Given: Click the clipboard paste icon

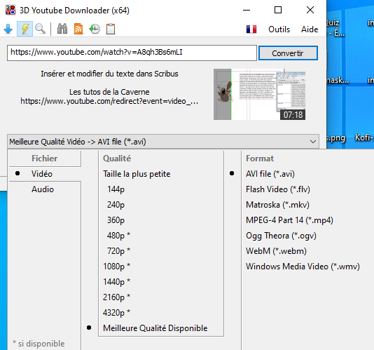Looking at the screenshot, I should 111,29.
